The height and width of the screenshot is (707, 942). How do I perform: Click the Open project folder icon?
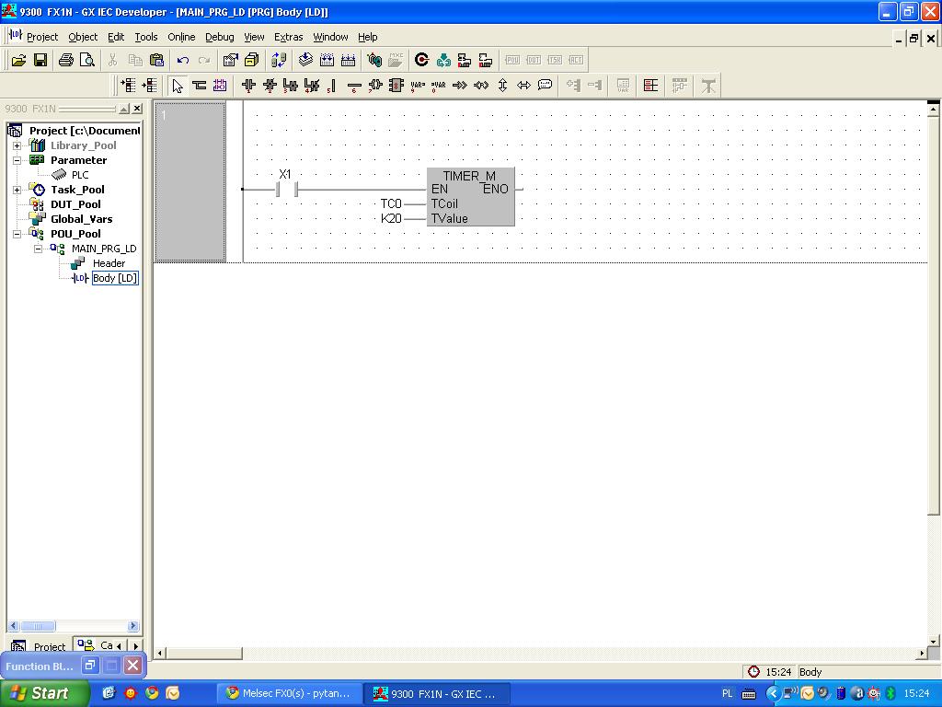18,60
